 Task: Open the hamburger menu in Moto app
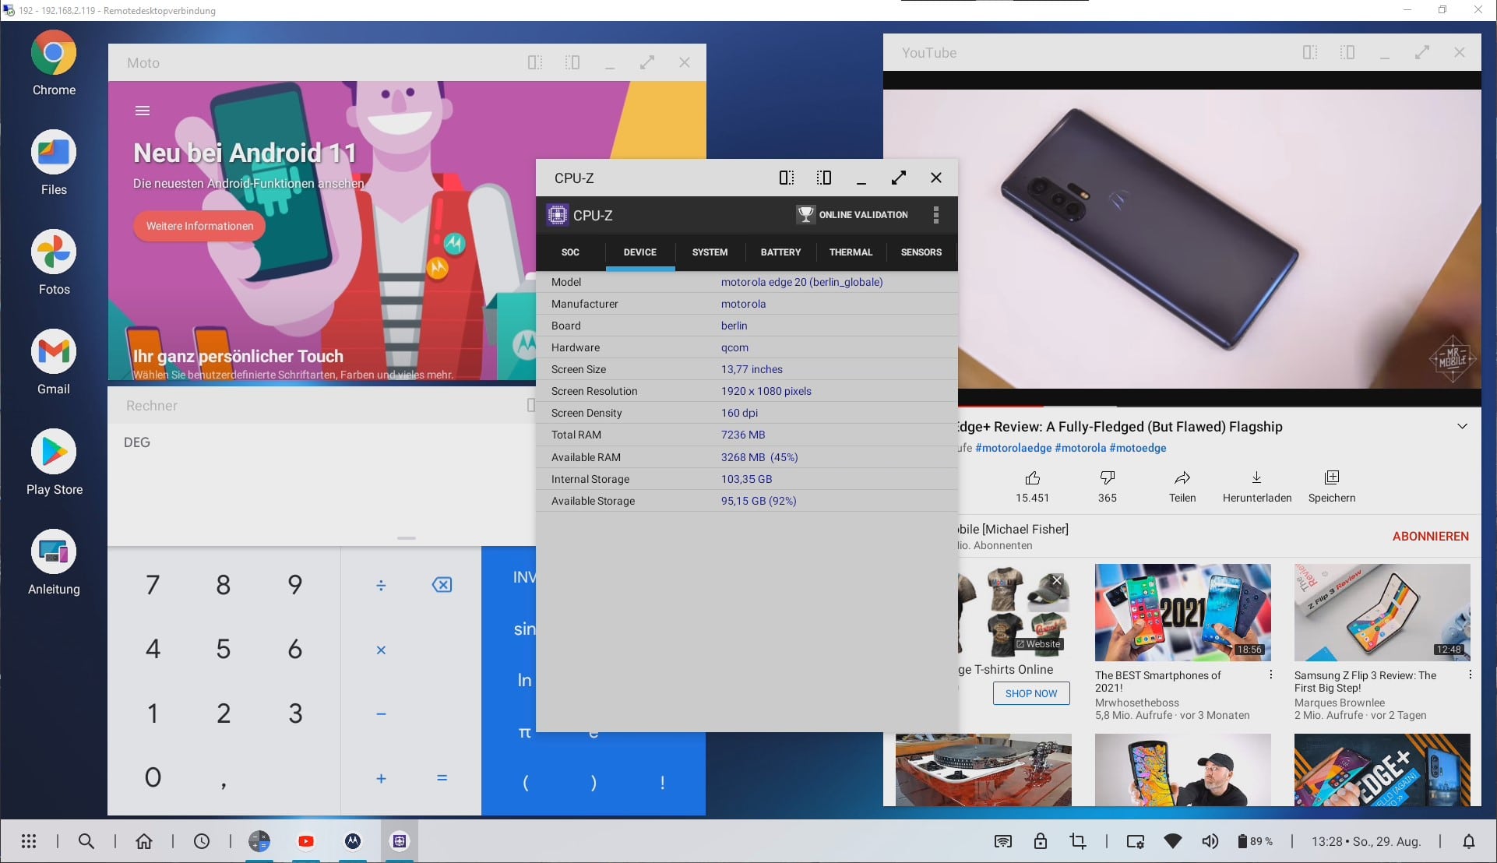click(143, 111)
